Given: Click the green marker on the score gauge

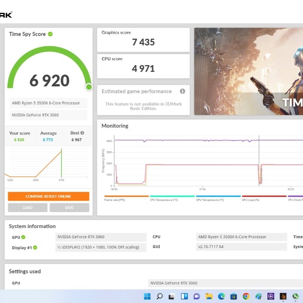Looking at the screenshot, I should pyautogui.click(x=89, y=87).
